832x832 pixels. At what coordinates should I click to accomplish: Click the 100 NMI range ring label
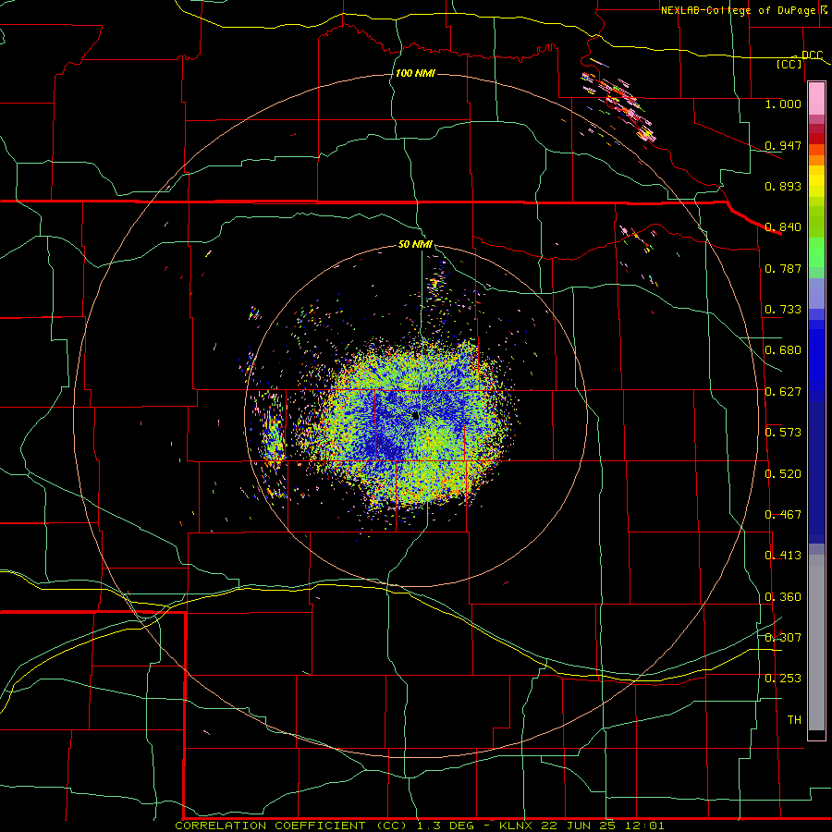tap(415, 73)
